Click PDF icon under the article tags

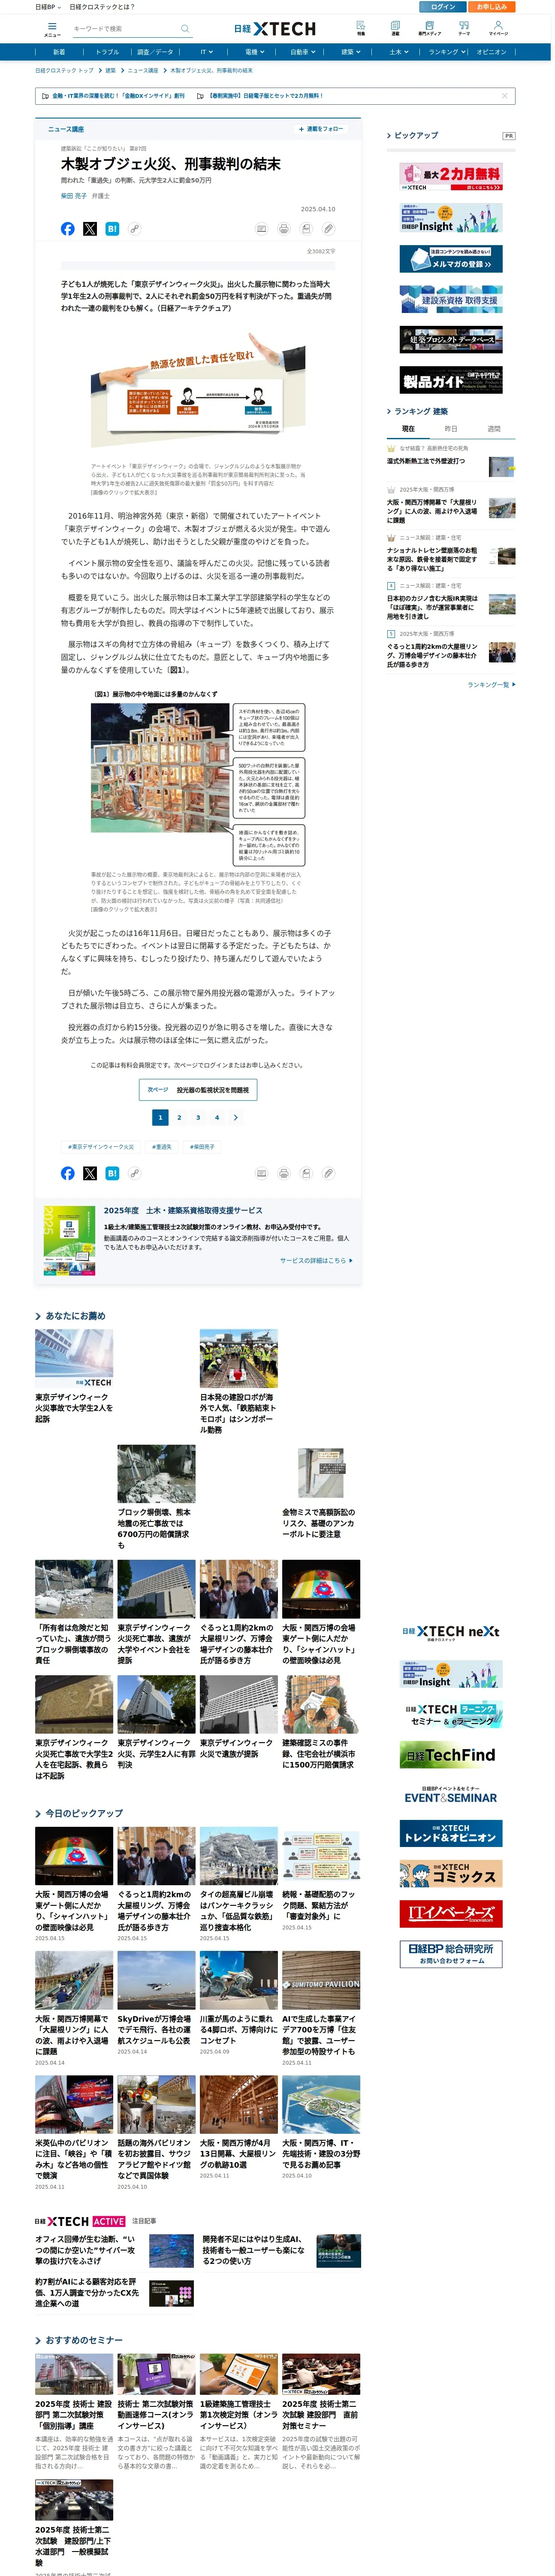(x=305, y=1173)
